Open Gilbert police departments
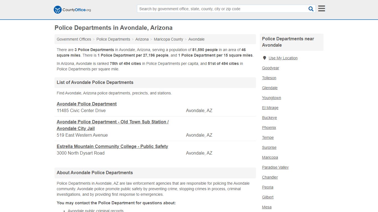The image size is (378, 212). click(x=268, y=197)
